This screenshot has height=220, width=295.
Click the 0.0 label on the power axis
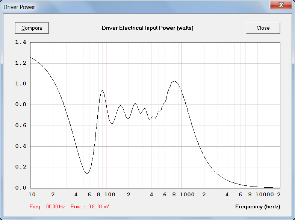click(x=21, y=188)
